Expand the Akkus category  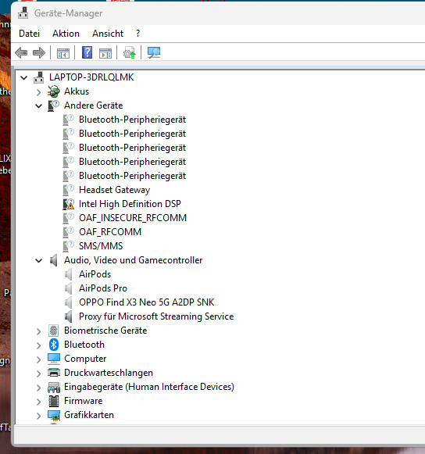click(x=39, y=92)
